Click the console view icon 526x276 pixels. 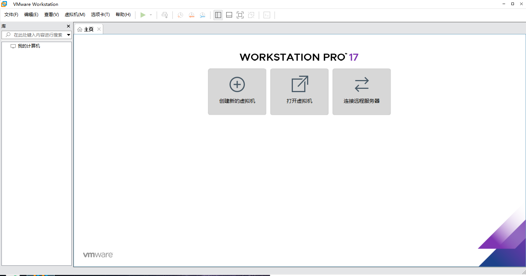(x=267, y=15)
